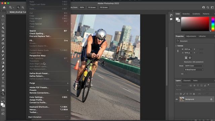
Task: Open the Comments panel icon
Action: pyautogui.click(x=171, y=19)
